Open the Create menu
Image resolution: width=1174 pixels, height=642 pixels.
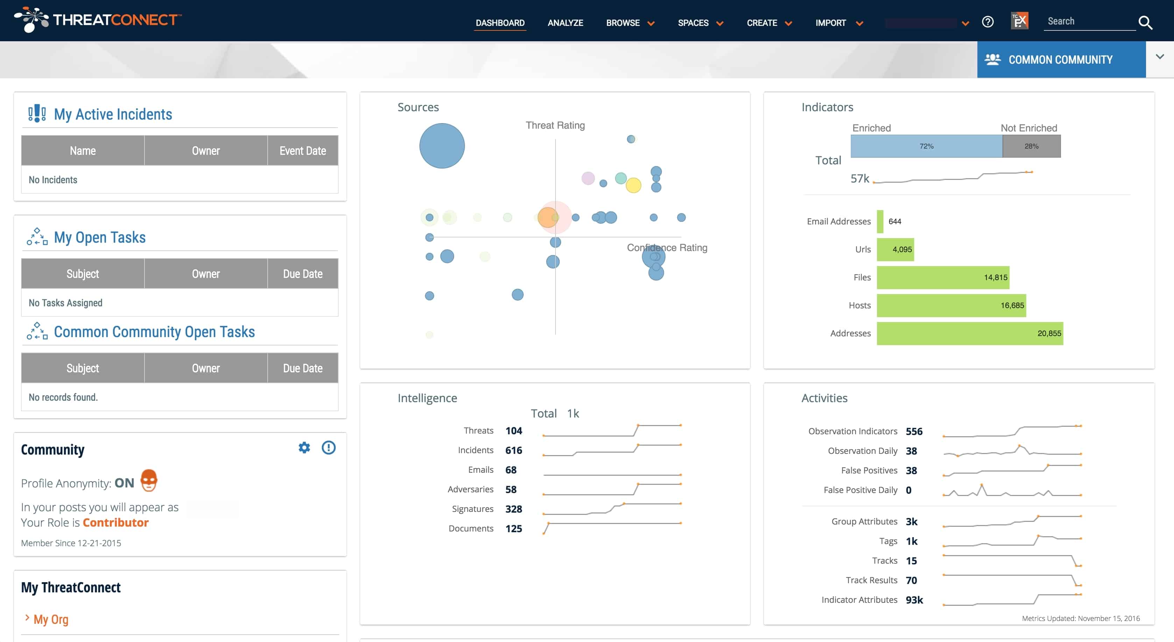[x=762, y=23]
